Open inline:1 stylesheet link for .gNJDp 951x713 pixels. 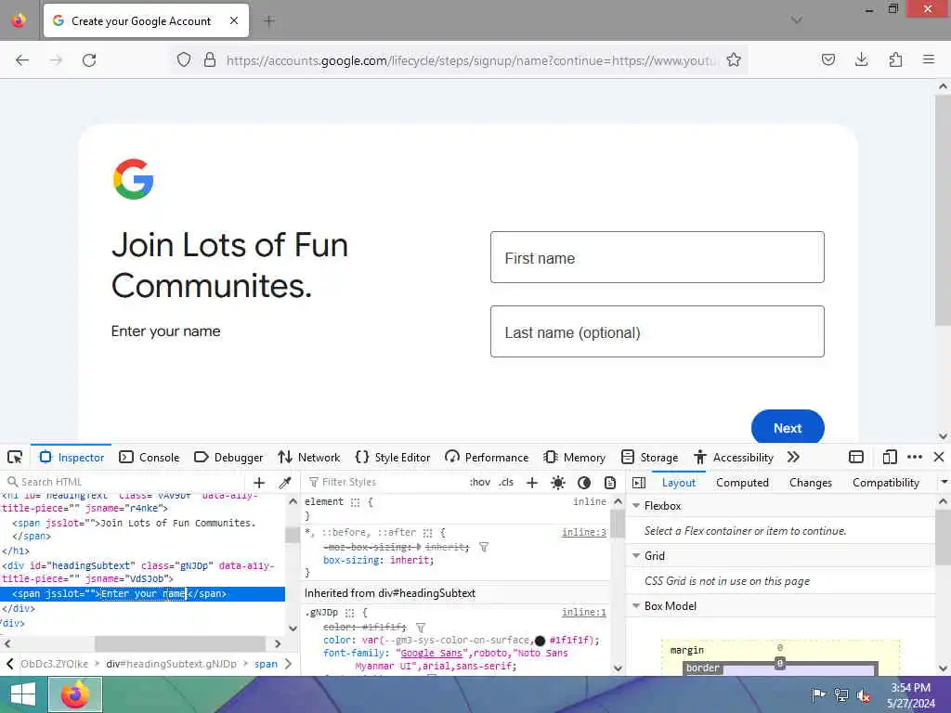pyautogui.click(x=583, y=613)
